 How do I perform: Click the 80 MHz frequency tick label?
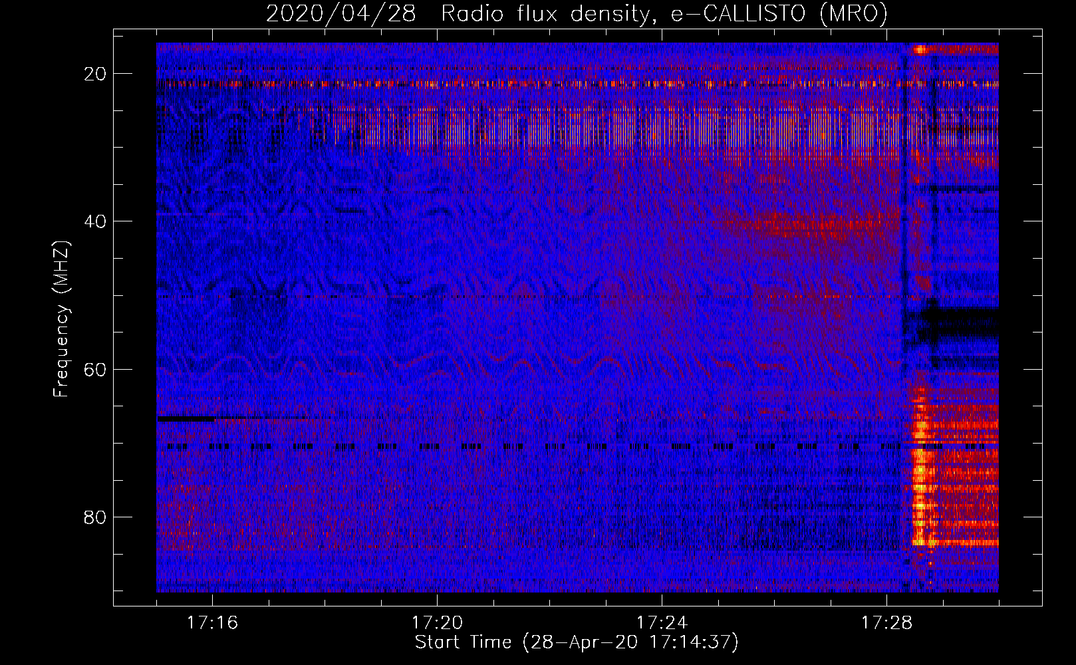[95, 517]
